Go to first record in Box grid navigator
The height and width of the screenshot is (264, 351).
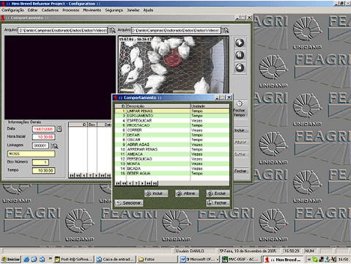pyautogui.click(x=72, y=175)
